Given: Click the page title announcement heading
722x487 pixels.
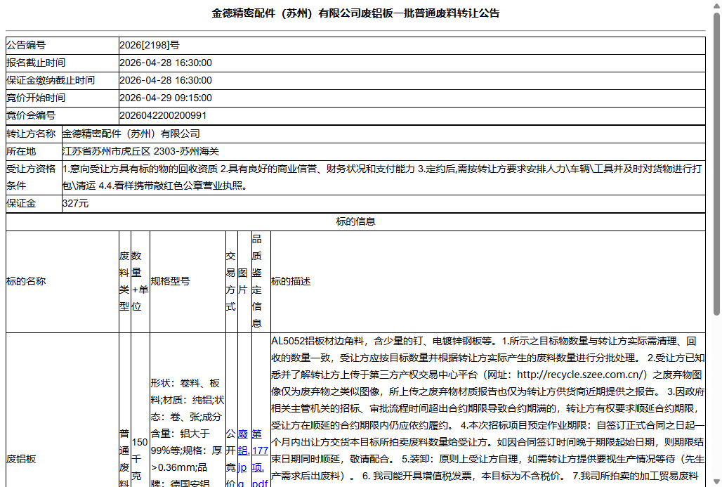Looking at the screenshot, I should click(355, 13).
